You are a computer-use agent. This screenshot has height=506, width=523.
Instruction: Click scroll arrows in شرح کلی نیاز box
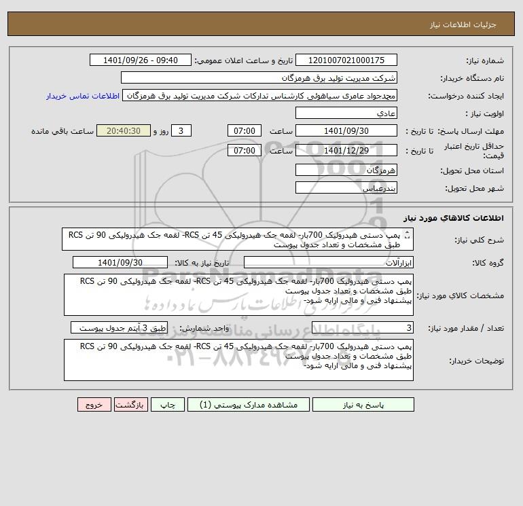click(x=407, y=235)
